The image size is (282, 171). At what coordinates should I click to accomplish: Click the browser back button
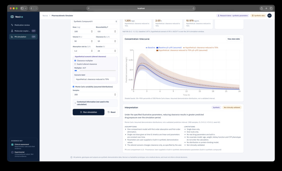(x=31, y=8)
